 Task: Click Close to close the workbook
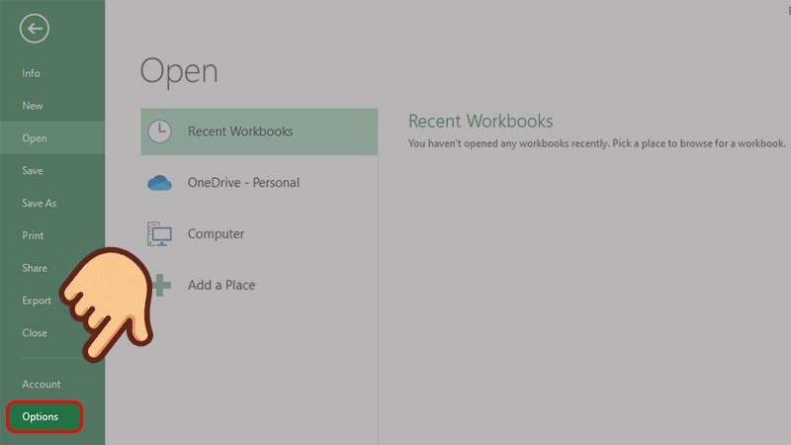[35, 333]
